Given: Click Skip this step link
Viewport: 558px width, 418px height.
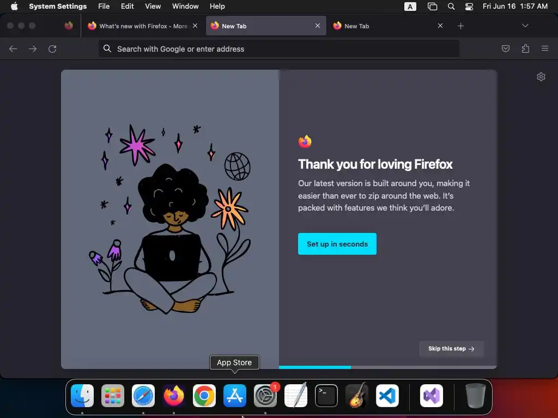Looking at the screenshot, I should point(451,349).
